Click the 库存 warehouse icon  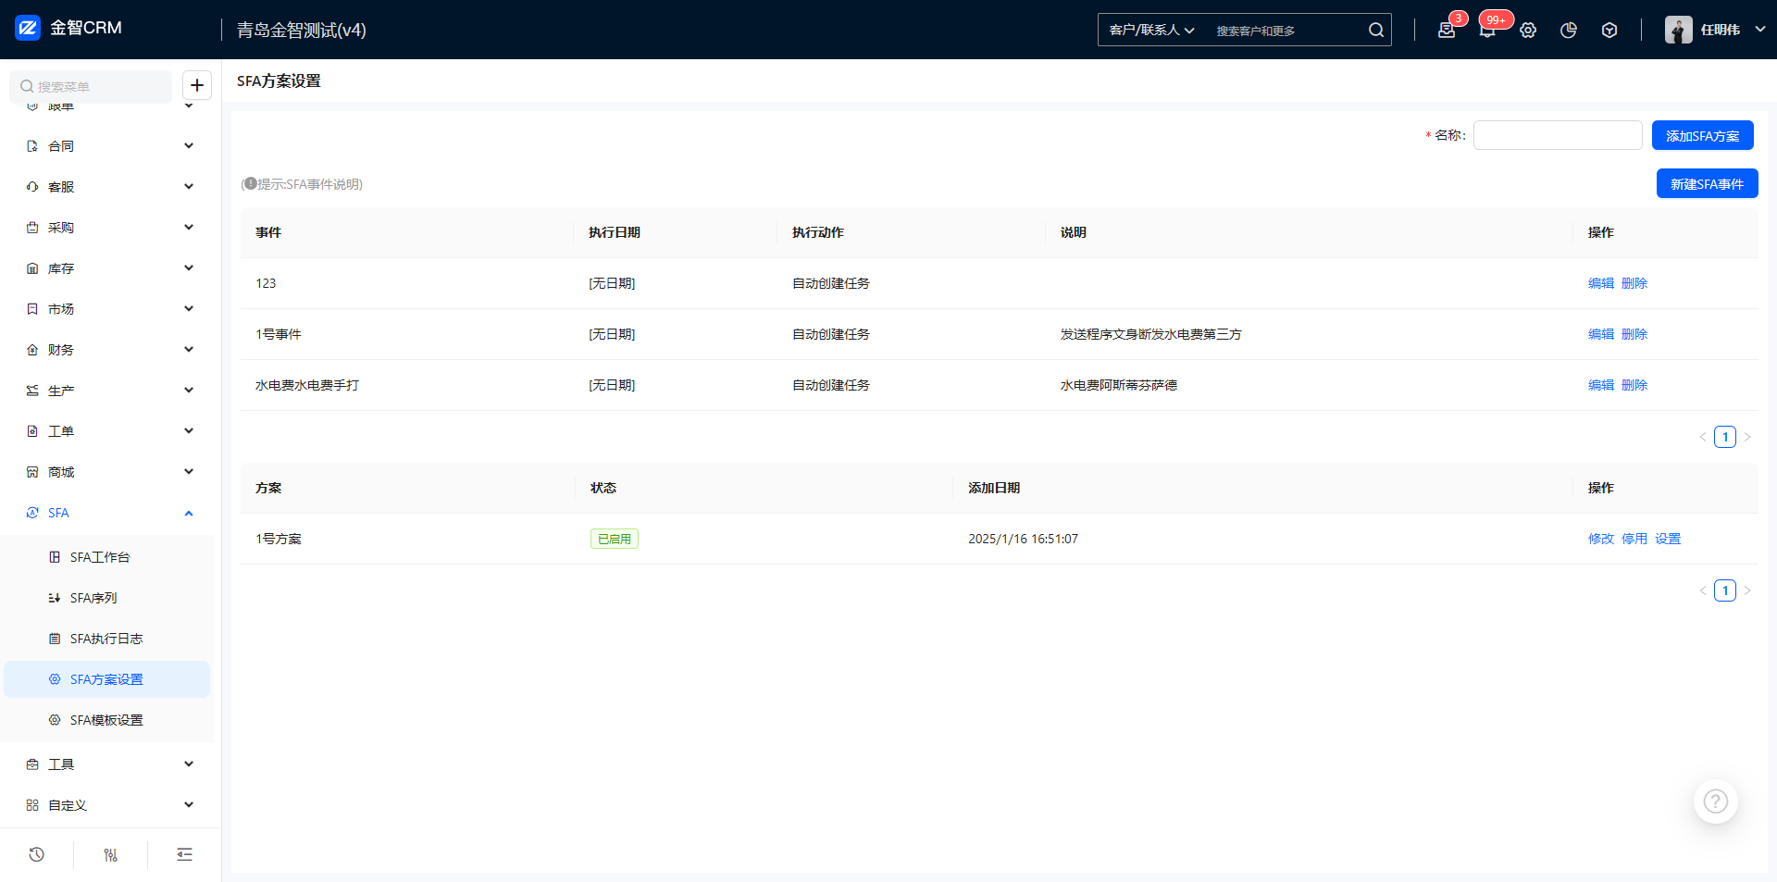32,268
